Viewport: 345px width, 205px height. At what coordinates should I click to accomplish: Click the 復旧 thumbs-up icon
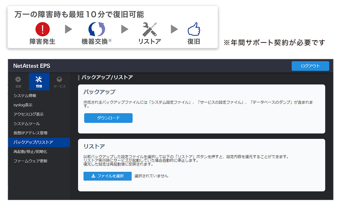(194, 29)
